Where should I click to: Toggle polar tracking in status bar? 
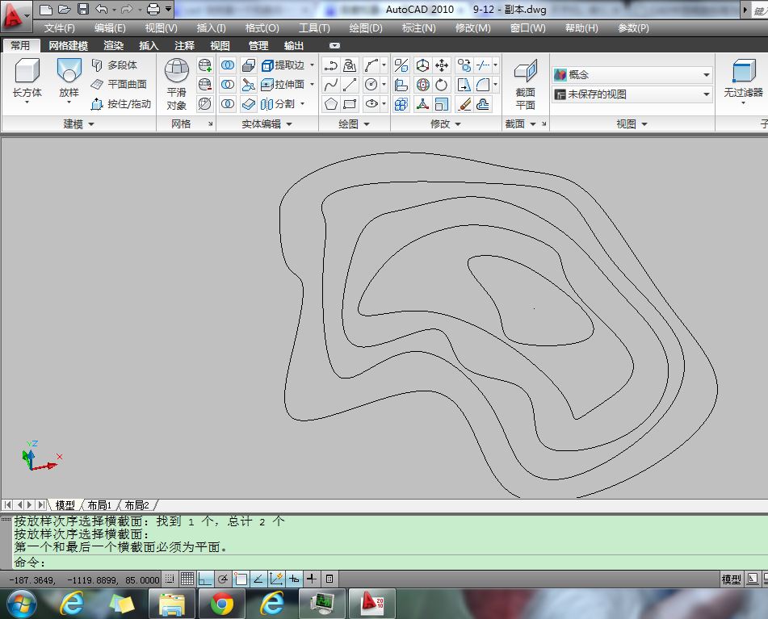(223, 579)
